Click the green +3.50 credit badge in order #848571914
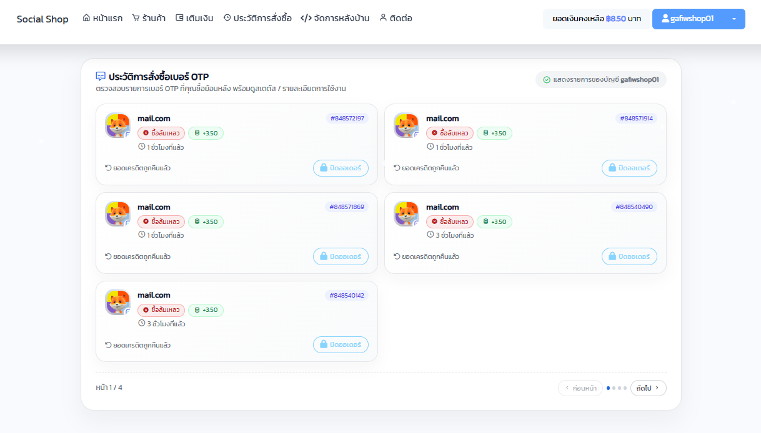Viewport: 761px width, 433px height. [x=494, y=133]
